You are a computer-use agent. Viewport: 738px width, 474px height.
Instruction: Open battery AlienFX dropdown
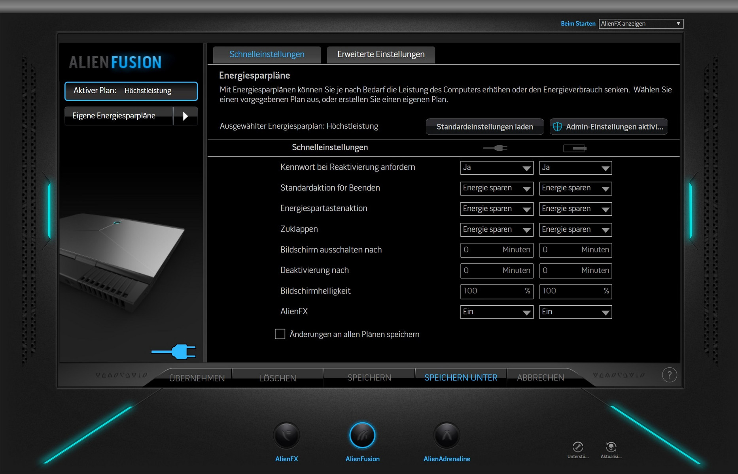[575, 312]
